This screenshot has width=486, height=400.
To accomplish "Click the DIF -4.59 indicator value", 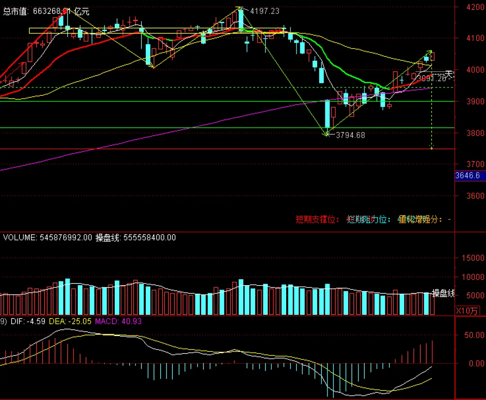I will 28,321.
